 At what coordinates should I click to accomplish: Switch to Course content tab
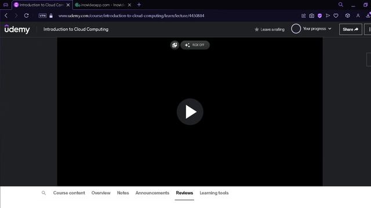[69, 193]
